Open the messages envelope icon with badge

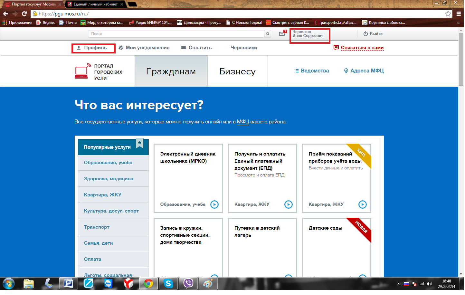(x=282, y=33)
